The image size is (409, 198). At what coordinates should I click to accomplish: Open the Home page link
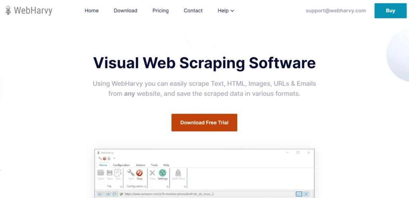pos(91,11)
